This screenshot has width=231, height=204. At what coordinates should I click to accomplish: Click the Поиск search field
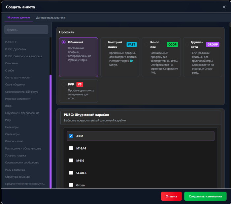pos(26,30)
